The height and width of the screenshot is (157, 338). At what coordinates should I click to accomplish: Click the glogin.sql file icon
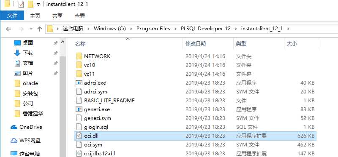point(79,127)
